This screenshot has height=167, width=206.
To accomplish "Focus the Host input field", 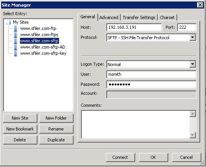I will coord(134,27).
